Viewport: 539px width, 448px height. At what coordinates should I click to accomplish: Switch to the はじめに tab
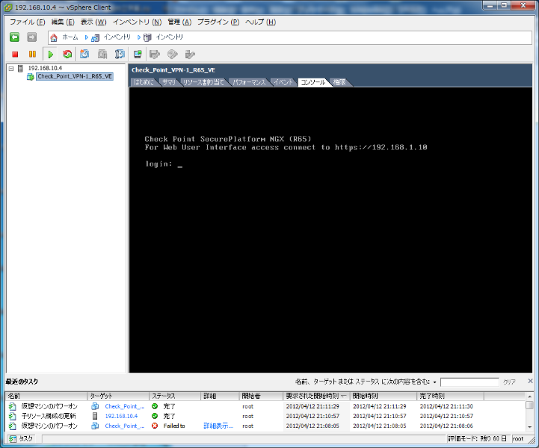click(x=144, y=82)
